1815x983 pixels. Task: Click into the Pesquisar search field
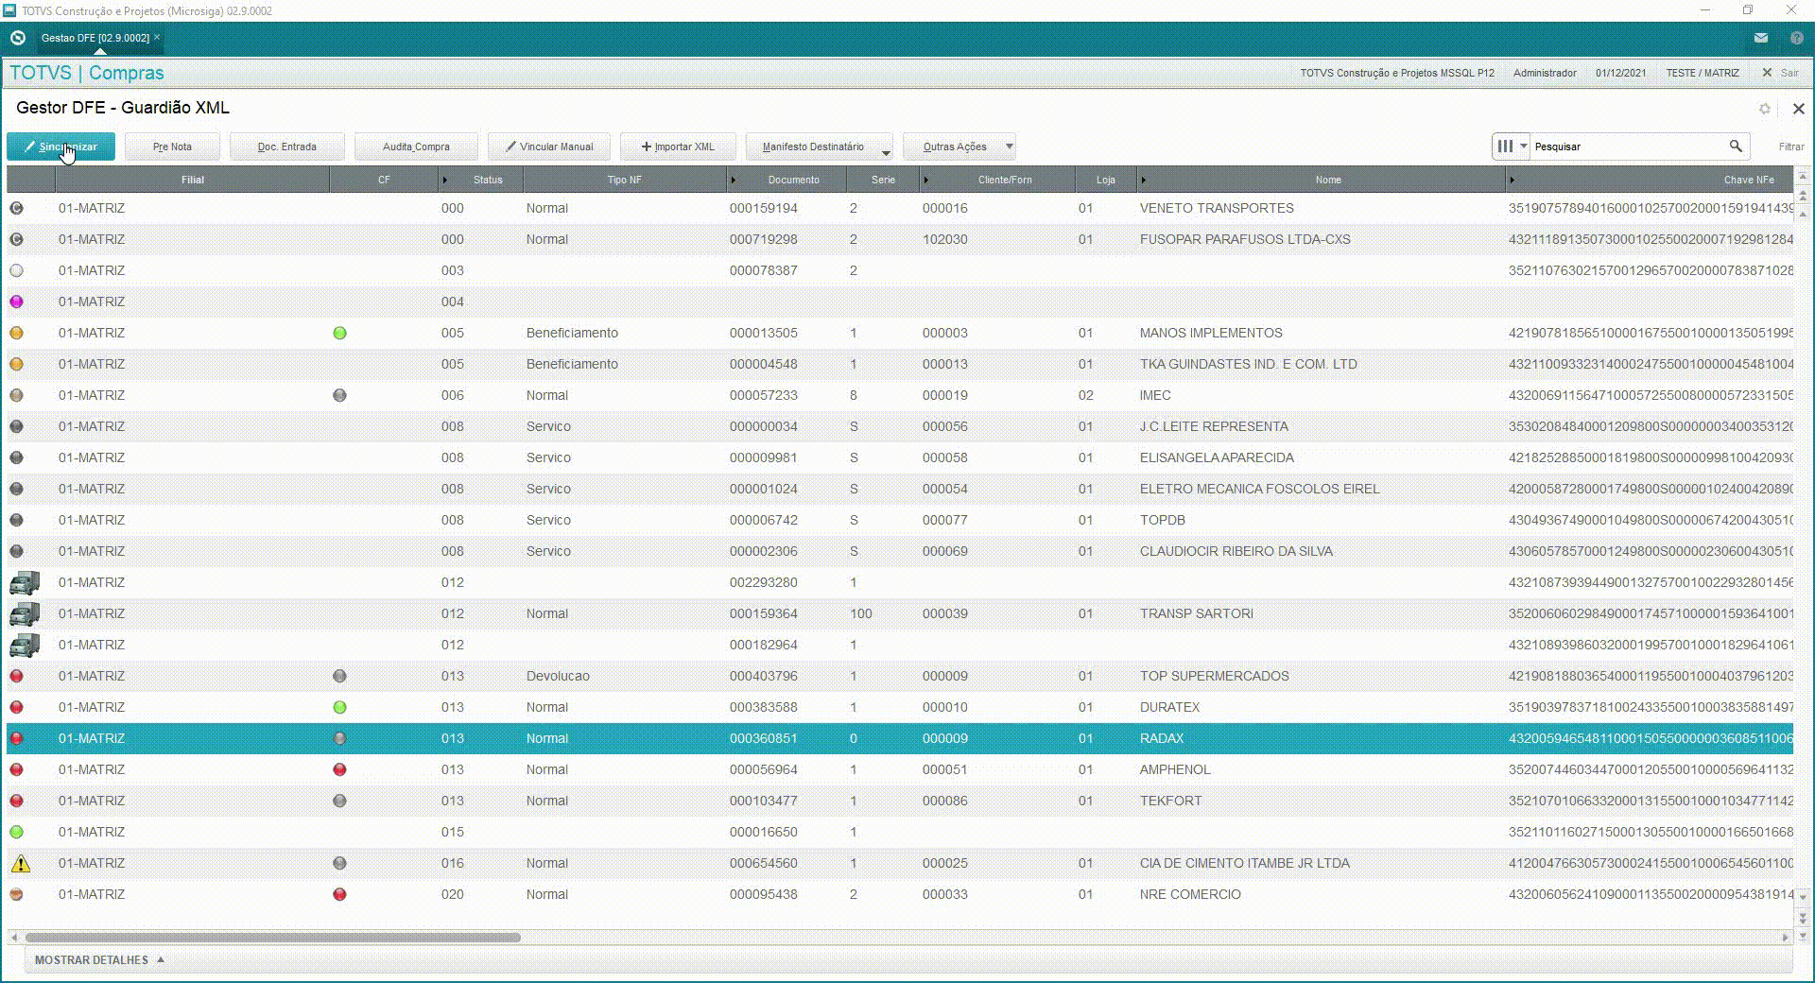(1626, 147)
